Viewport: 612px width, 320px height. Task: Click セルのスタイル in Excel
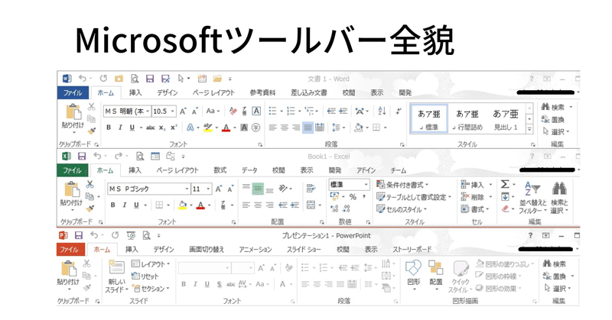pyautogui.click(x=401, y=209)
